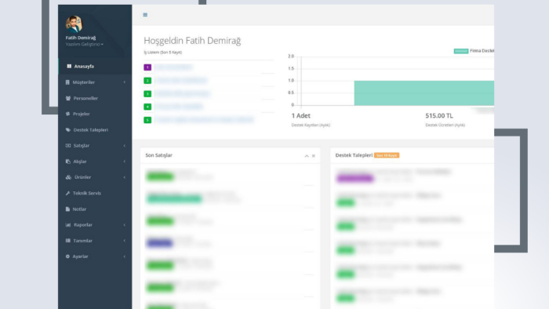The image size is (549, 309).
Task: Click the teal bar in chart
Action: [424, 93]
